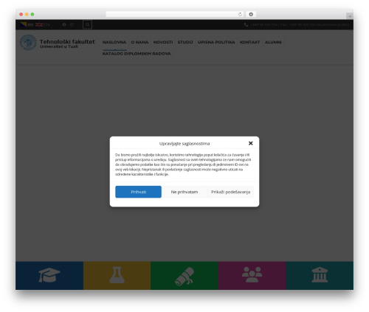Open the NOVOSTI menu item

pyautogui.click(x=163, y=42)
